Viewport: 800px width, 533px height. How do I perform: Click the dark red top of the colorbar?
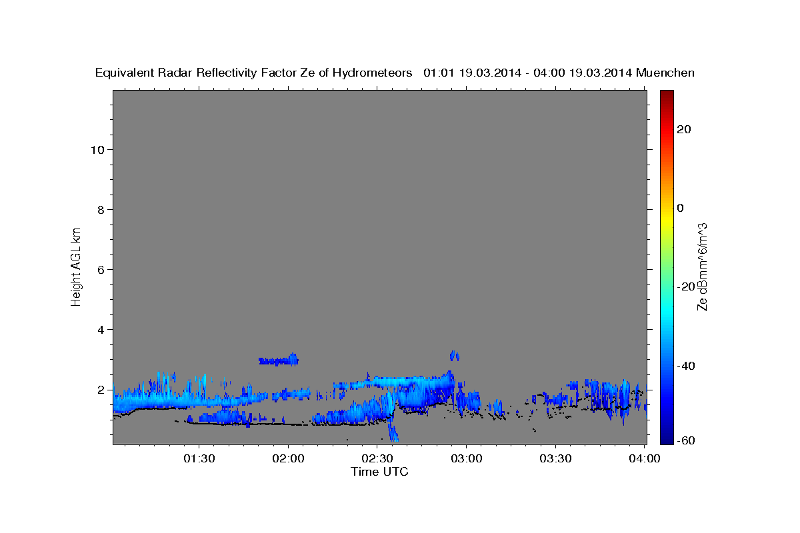coord(666,95)
